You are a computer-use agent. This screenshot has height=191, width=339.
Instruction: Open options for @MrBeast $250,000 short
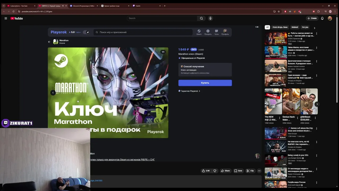point(315,118)
